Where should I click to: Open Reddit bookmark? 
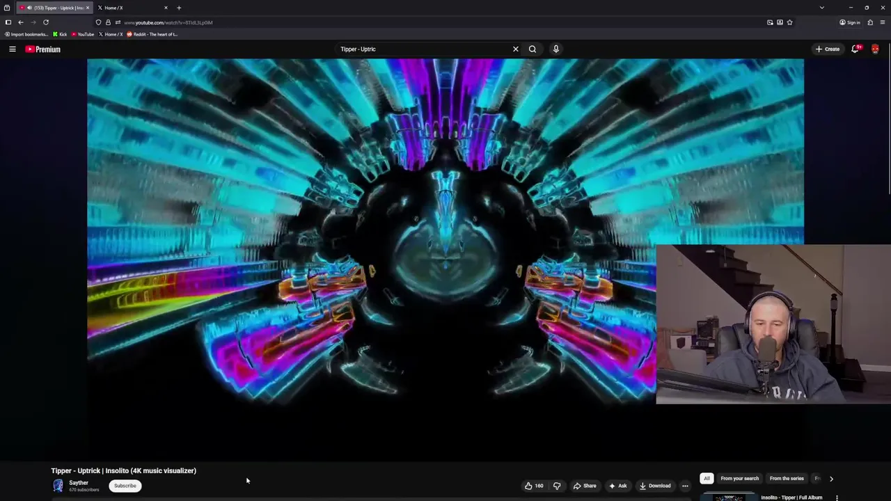[152, 34]
